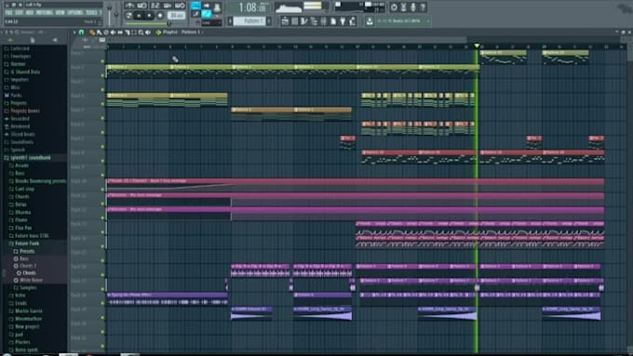Open the FILE menu
The image size is (633, 356).
[9, 13]
